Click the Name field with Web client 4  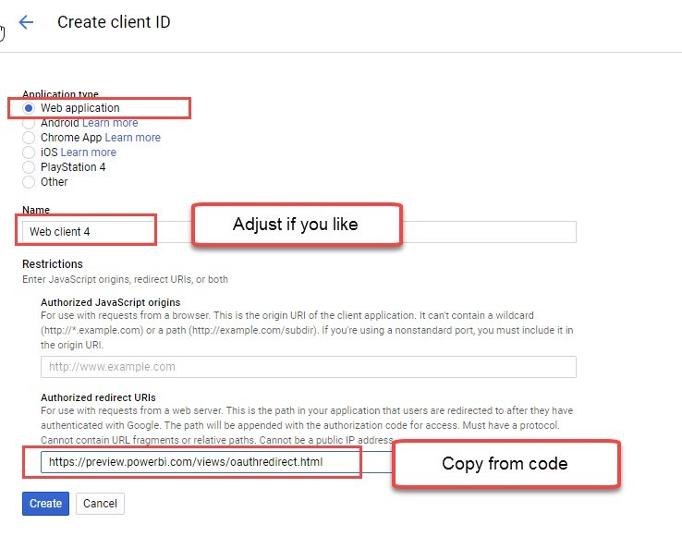pyautogui.click(x=299, y=232)
